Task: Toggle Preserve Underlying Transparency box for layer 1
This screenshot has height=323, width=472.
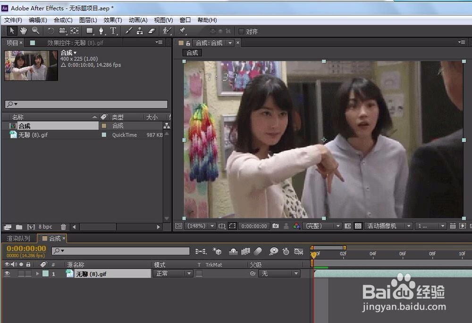Action: [199, 274]
